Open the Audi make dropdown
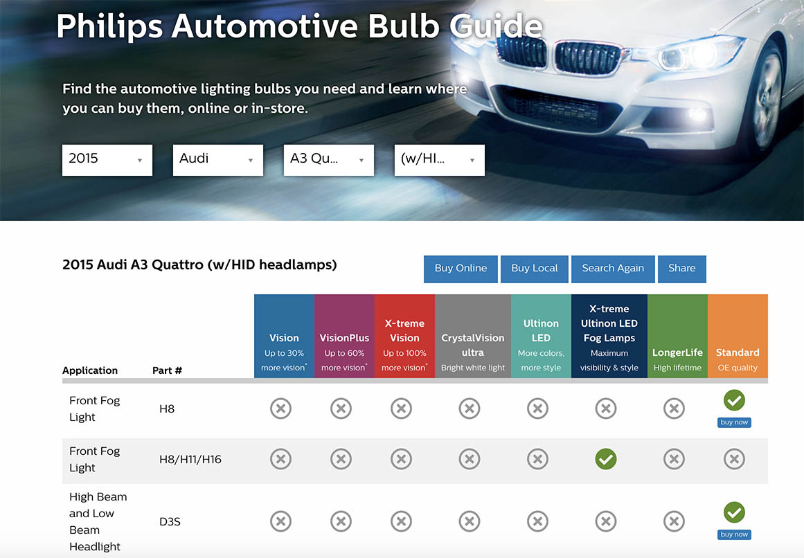Image resolution: width=804 pixels, height=558 pixels. pos(218,160)
